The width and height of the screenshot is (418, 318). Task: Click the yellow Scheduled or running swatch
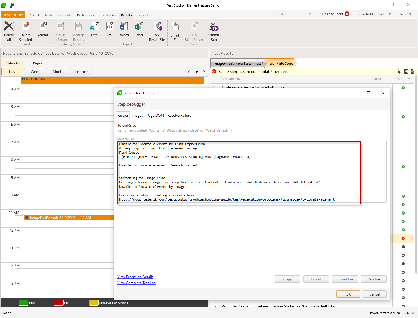94,303
